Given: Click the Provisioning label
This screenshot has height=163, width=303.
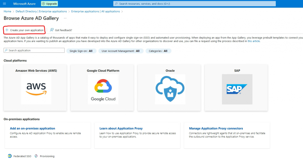Looking at the screenshot, I should (47, 156).
